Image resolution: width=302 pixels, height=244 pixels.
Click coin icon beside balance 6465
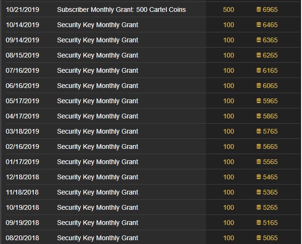(259, 25)
